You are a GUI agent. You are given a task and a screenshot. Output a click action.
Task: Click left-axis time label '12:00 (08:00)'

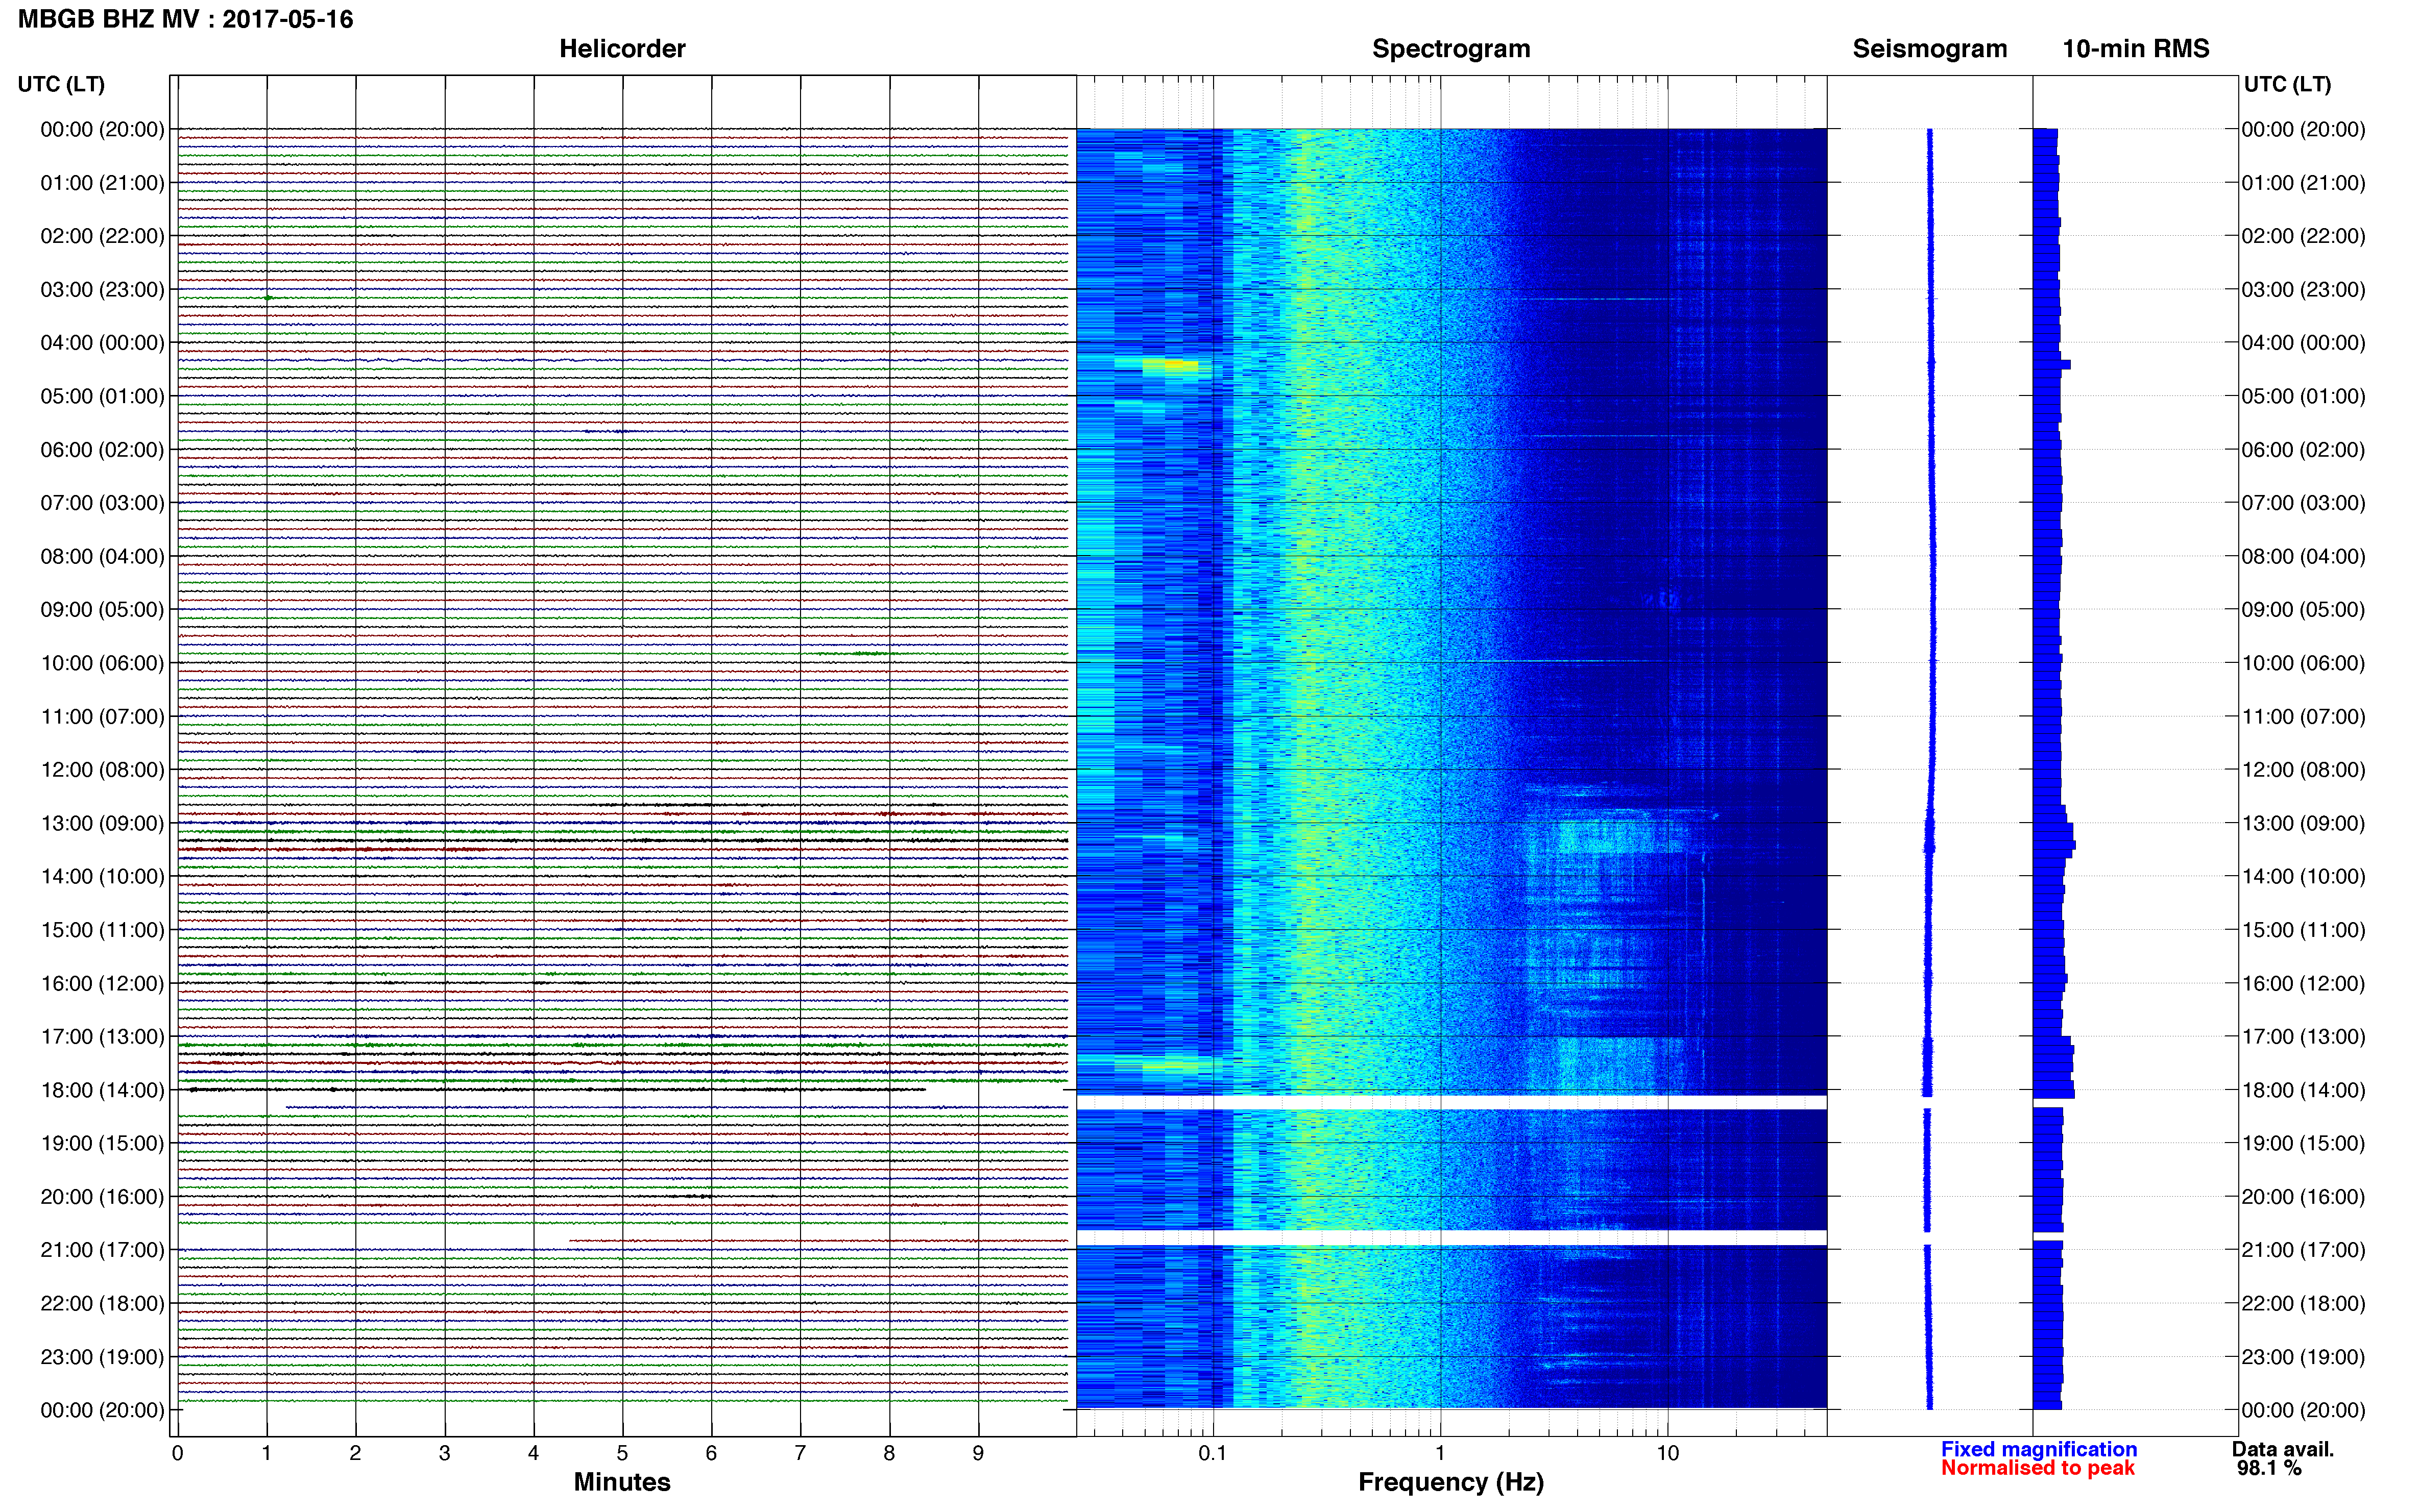[x=102, y=770]
